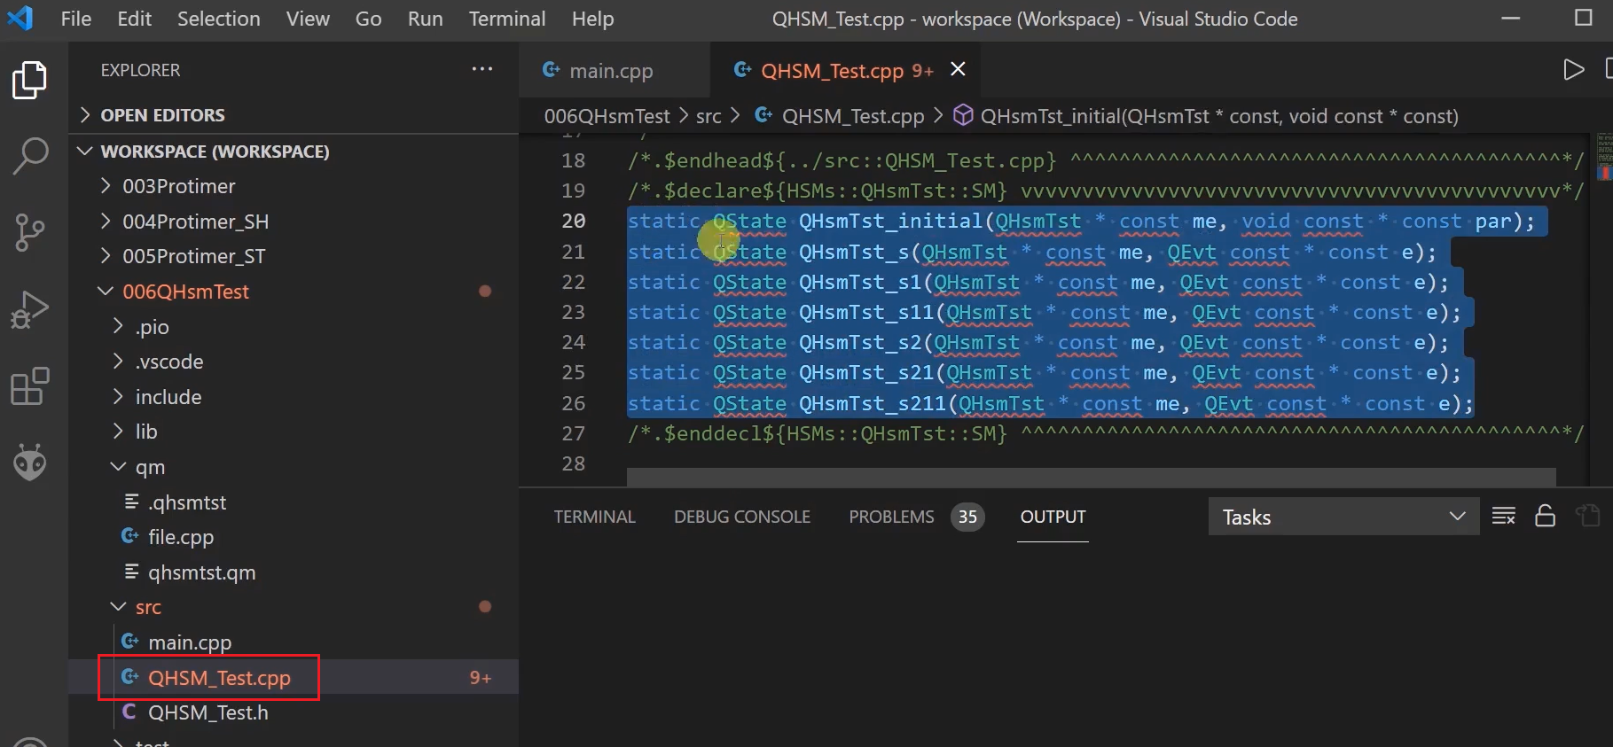Click line number 28 in gutter
The width and height of the screenshot is (1613, 747).
click(x=573, y=463)
